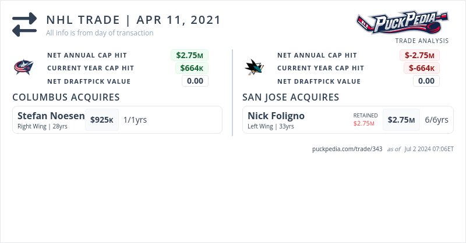Click San Jose net annual cap hit -$2.75M badge

click(419, 55)
